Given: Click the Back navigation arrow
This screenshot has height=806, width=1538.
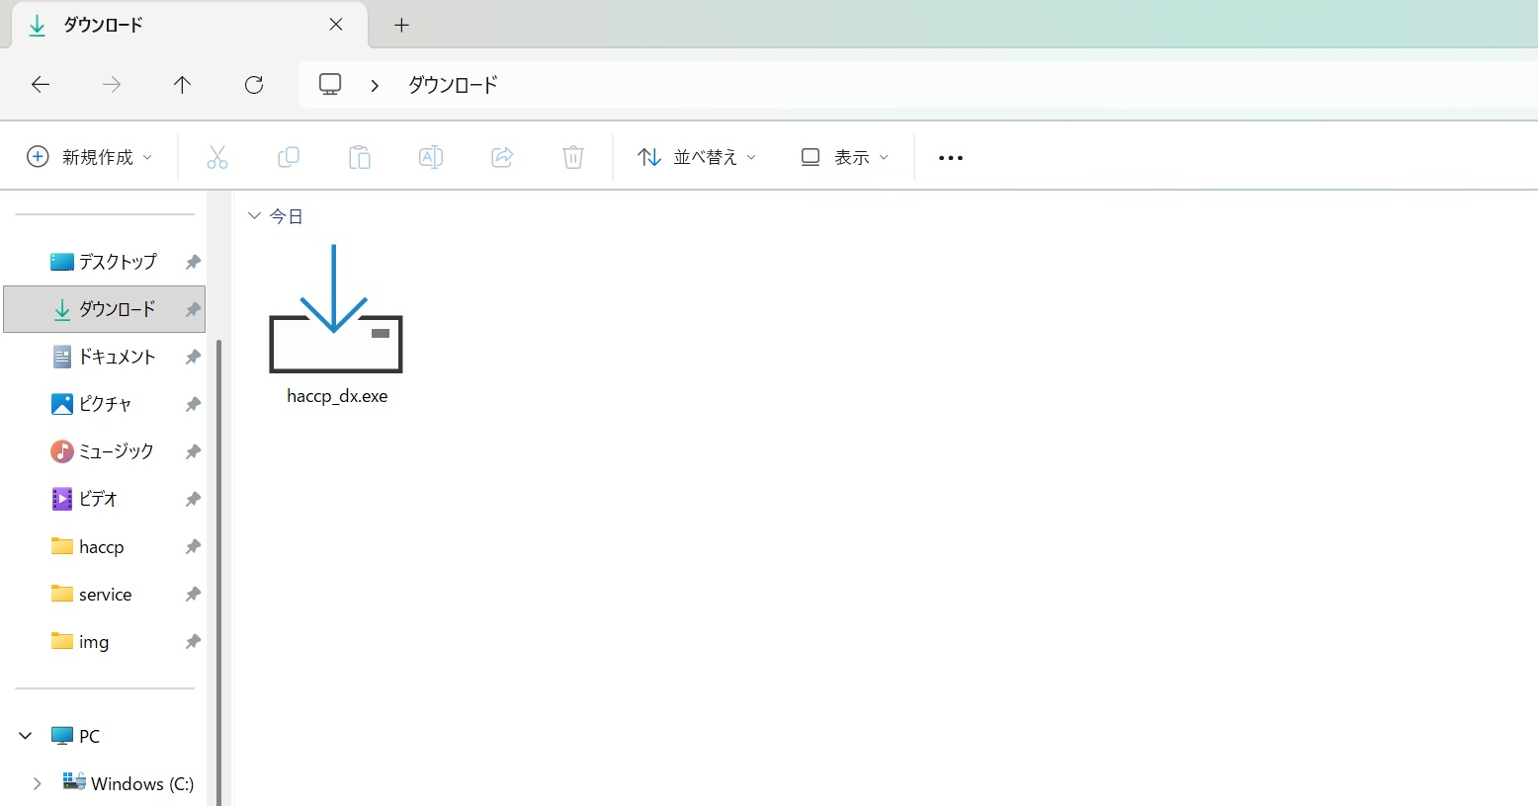Looking at the screenshot, I should [x=40, y=85].
